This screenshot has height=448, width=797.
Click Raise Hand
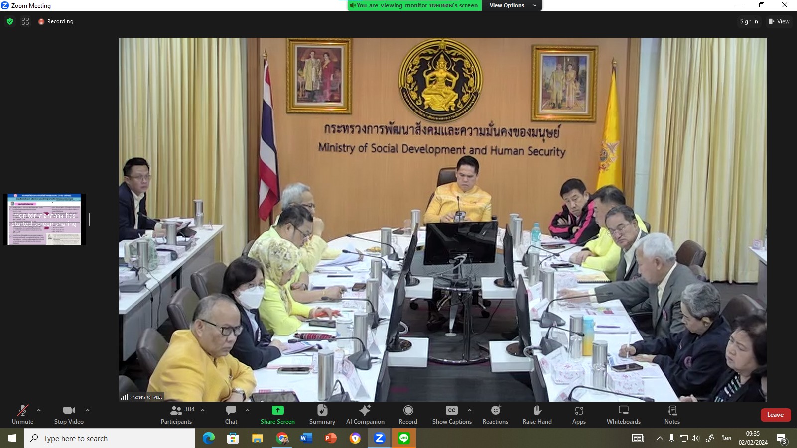coord(537,415)
